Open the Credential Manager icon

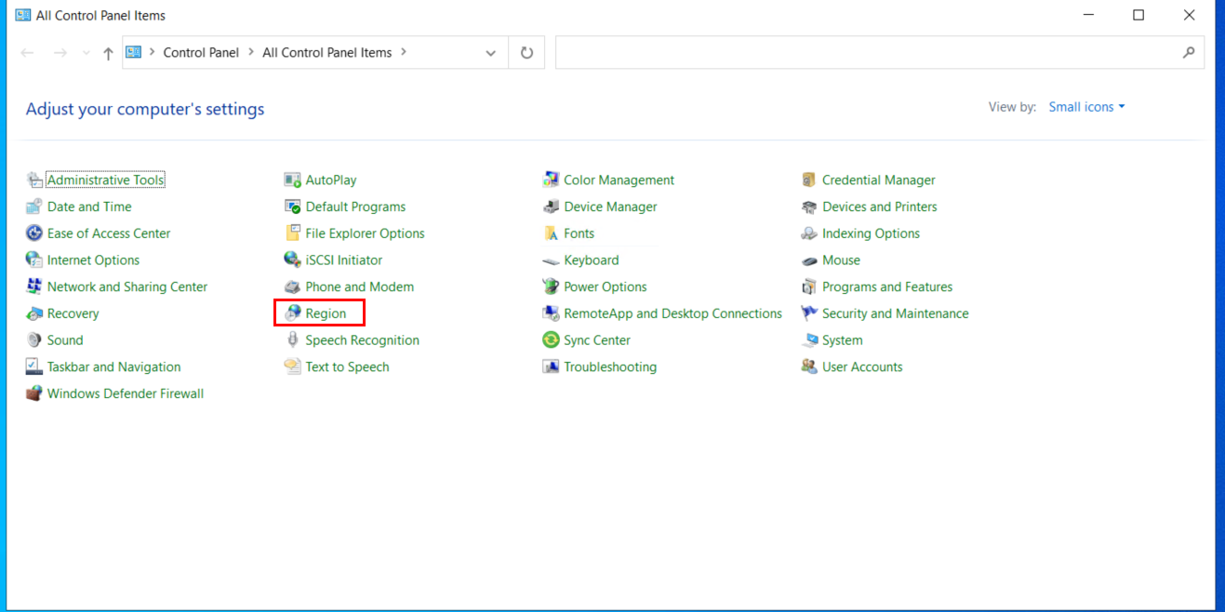809,180
